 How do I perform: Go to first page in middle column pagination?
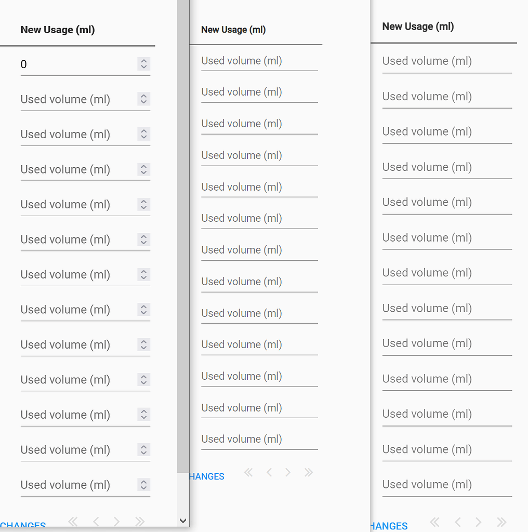(x=248, y=472)
